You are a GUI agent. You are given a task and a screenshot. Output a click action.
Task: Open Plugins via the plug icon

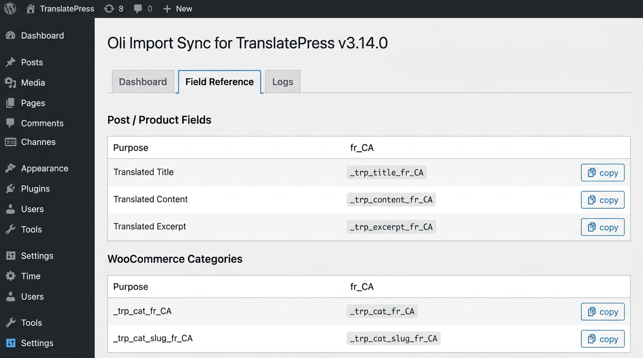(10, 188)
